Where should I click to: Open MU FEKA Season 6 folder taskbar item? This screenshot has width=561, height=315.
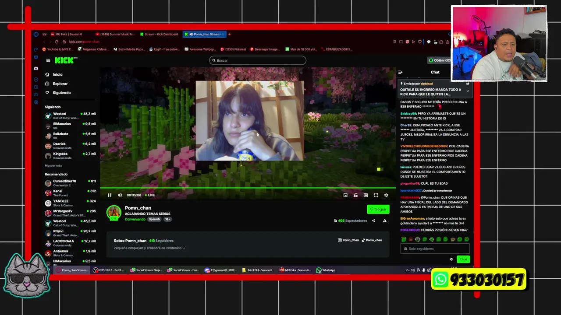pos(257,270)
